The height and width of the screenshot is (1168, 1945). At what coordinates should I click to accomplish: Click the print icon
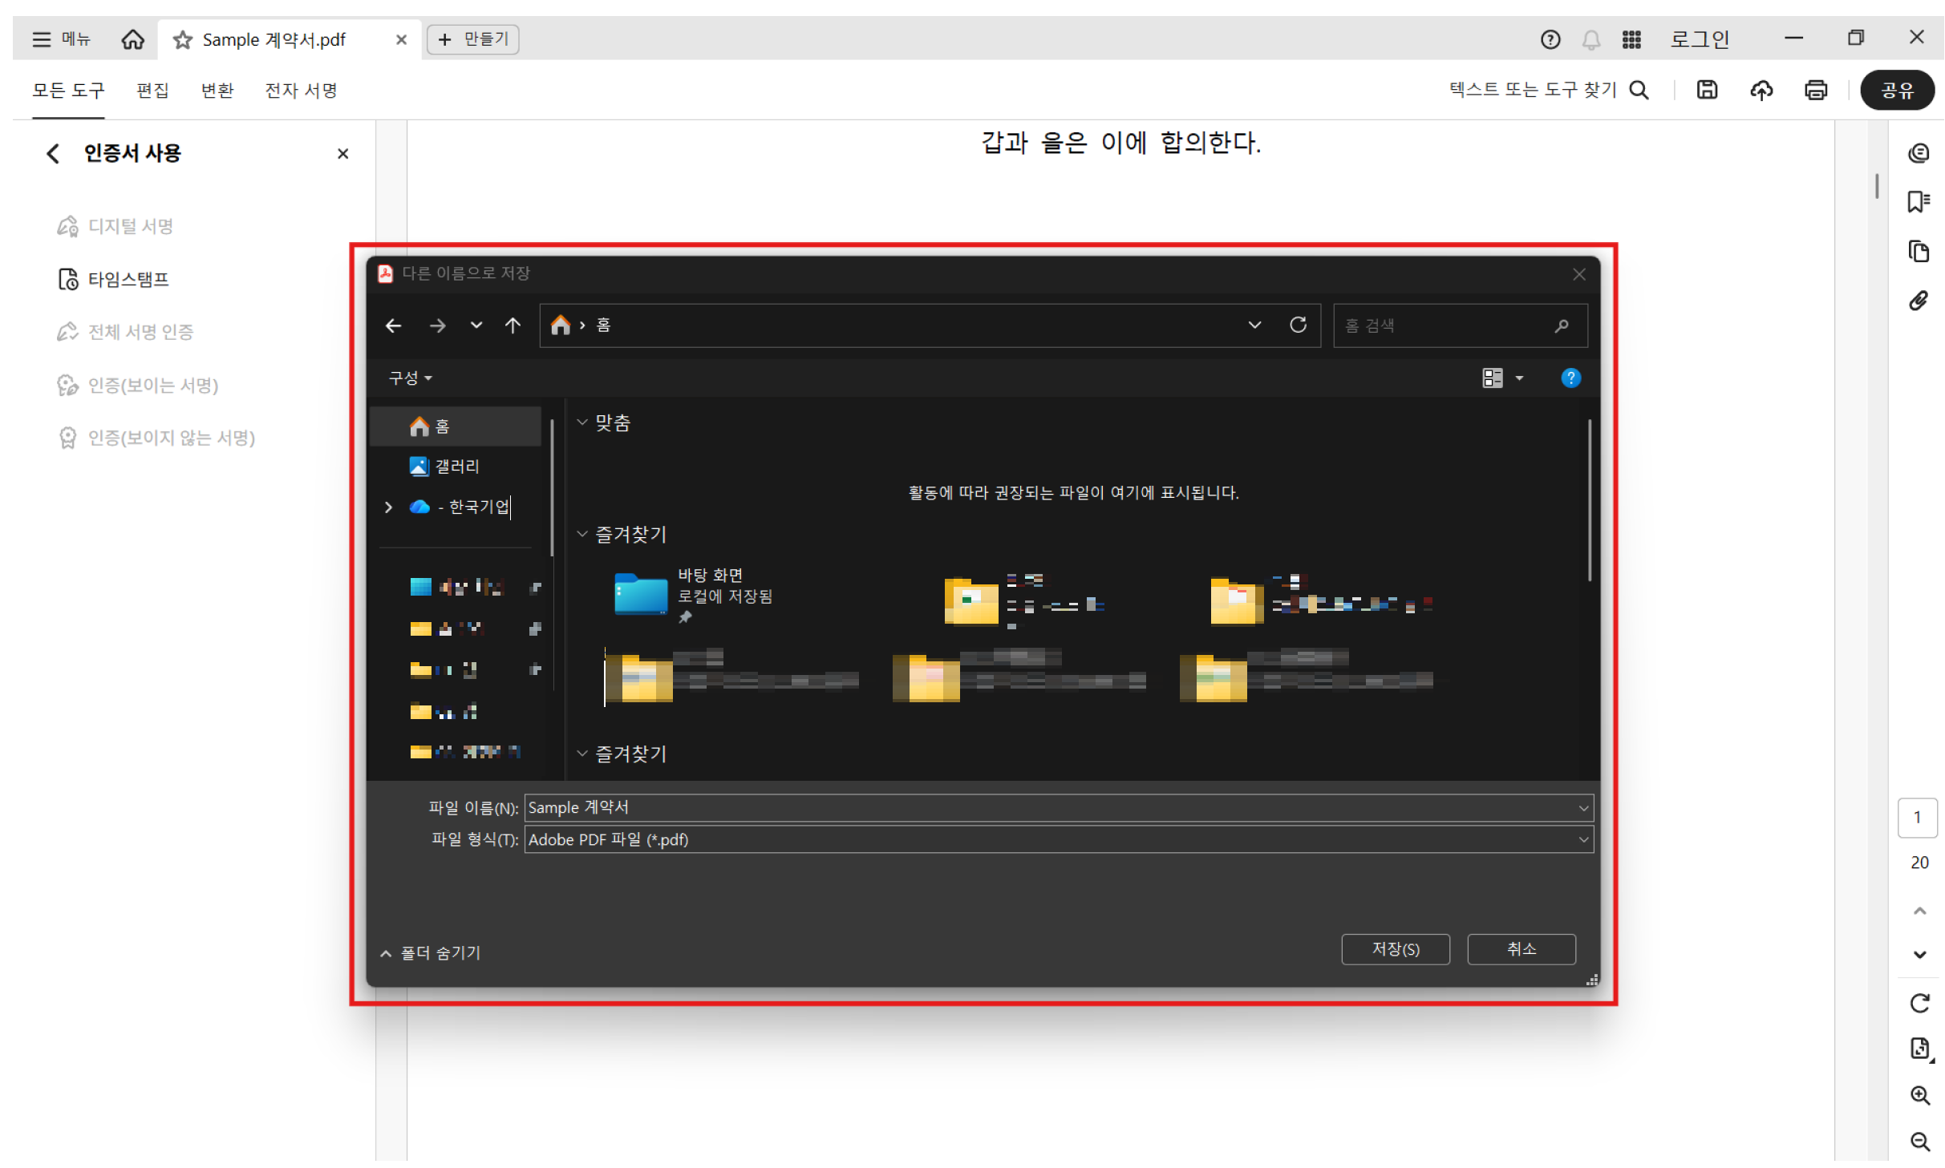[x=1815, y=90]
